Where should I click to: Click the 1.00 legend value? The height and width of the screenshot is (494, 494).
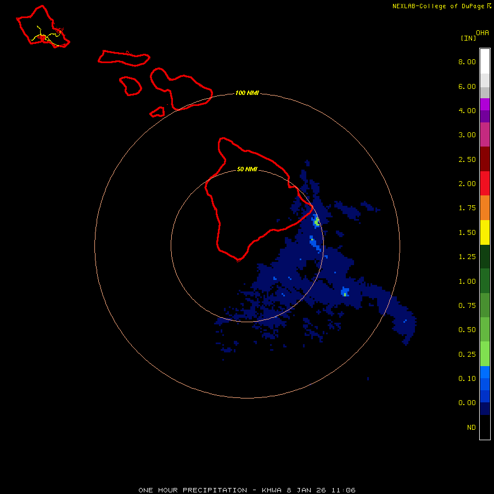[x=467, y=282]
